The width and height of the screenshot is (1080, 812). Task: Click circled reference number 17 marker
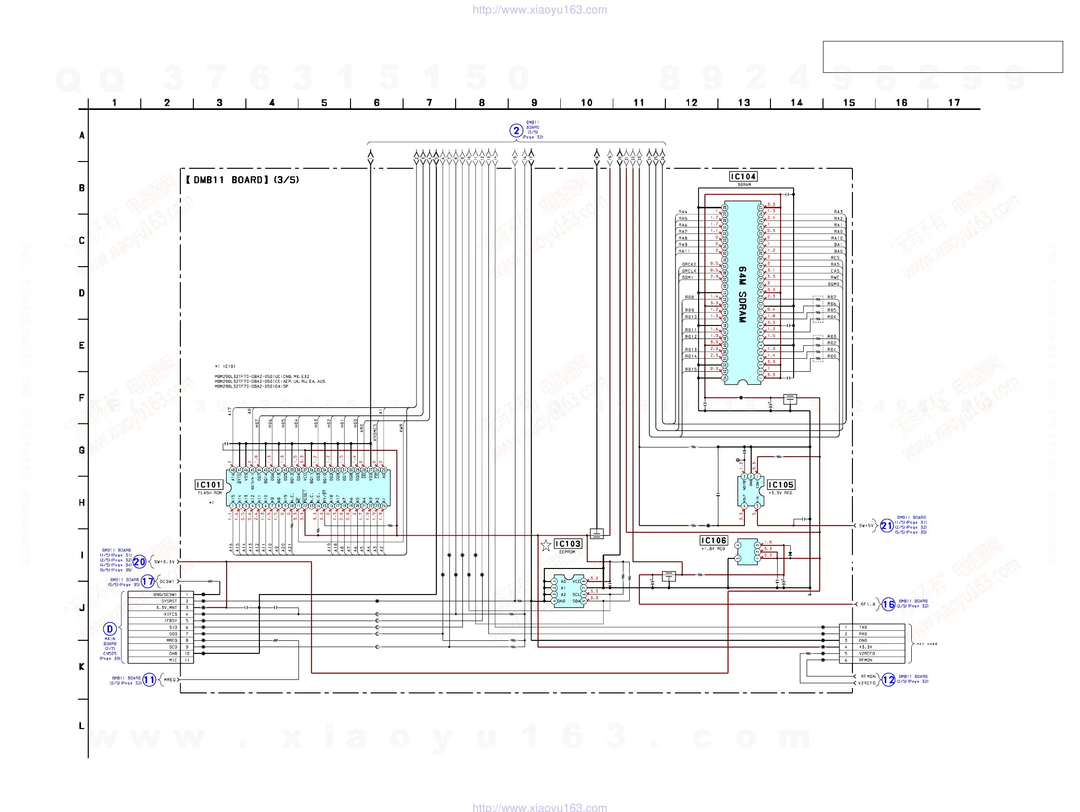tap(148, 581)
